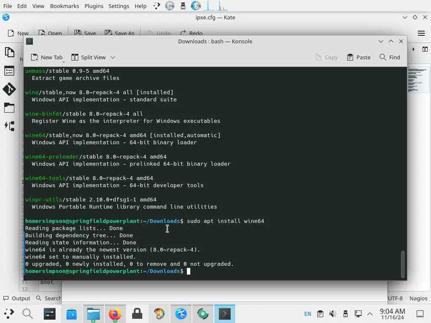Open Dolphin file manager from taskbar

(93, 314)
